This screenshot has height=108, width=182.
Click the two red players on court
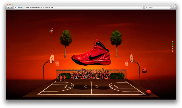[63, 78]
